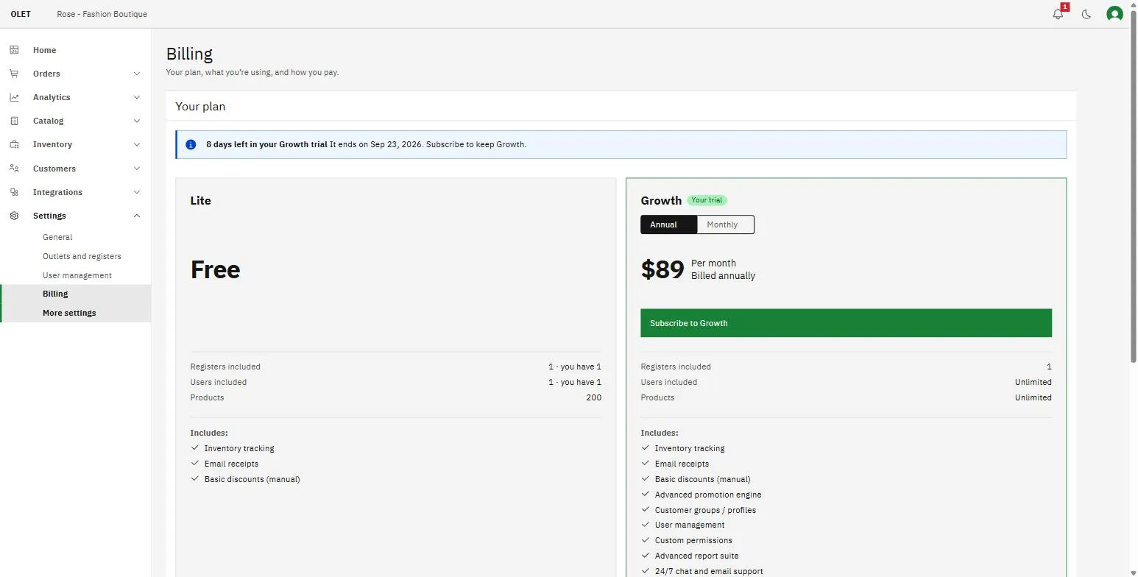Click the Advanced report suite text
This screenshot has width=1138, height=577.
[x=696, y=556]
